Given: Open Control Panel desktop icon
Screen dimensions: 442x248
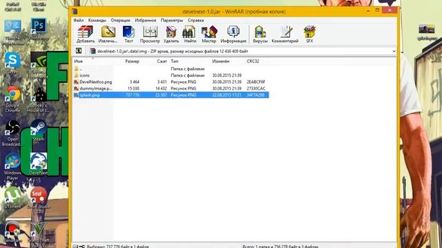Looking at the screenshot, I should click(x=12, y=32).
